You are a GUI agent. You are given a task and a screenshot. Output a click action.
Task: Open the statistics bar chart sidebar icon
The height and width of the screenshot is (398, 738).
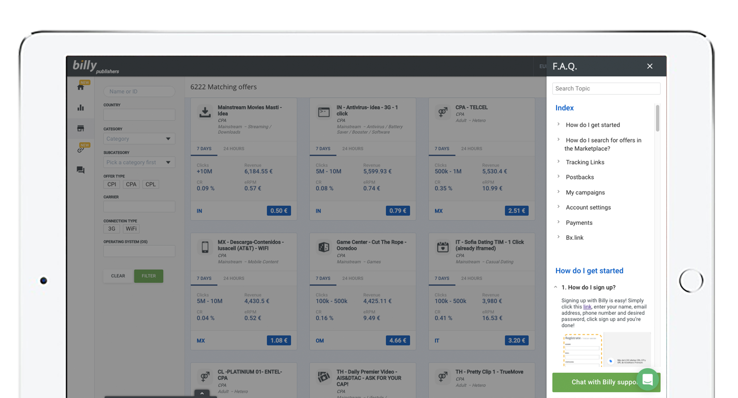[x=80, y=107]
